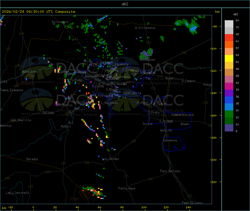
Task: Click the timestamp '2026/02/24 04:30:00 UTC Composite'
Action: click(39, 12)
